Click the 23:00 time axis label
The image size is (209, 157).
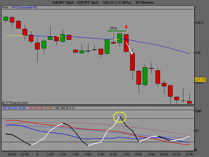(25, 154)
